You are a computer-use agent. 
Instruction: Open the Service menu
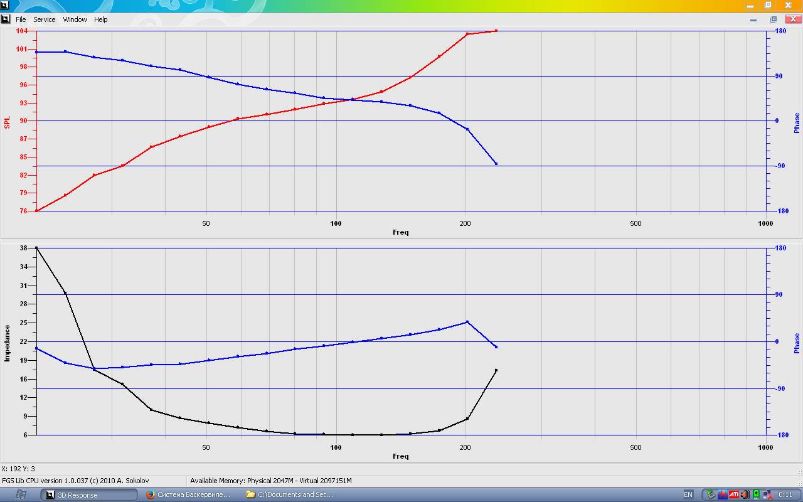[x=45, y=19]
